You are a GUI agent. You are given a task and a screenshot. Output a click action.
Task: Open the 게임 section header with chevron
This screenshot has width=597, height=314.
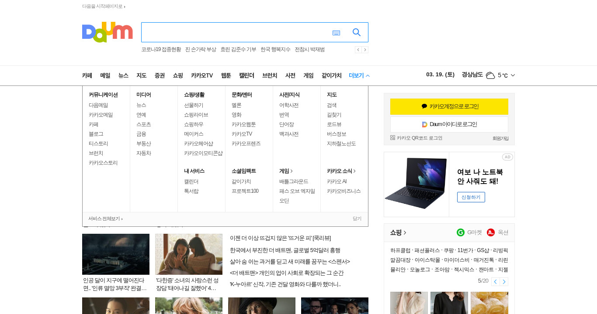[286, 171]
